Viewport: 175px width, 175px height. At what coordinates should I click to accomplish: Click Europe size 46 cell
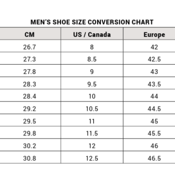154,146
